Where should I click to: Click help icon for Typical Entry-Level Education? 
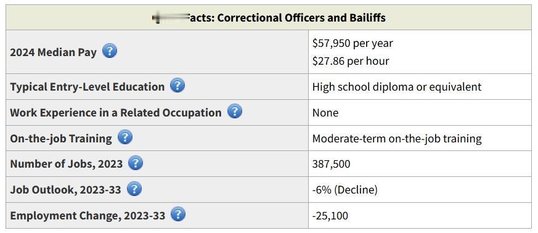(x=177, y=86)
